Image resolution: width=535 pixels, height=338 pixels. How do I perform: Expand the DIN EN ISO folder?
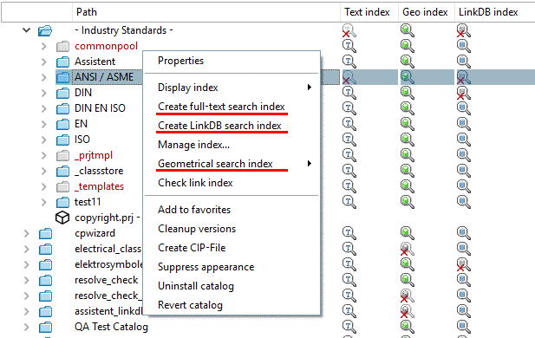tap(43, 108)
